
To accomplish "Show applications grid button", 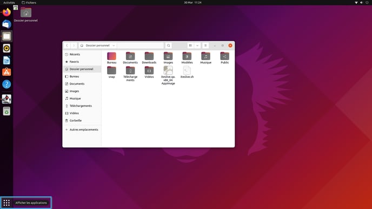I will pyautogui.click(x=6, y=203).
